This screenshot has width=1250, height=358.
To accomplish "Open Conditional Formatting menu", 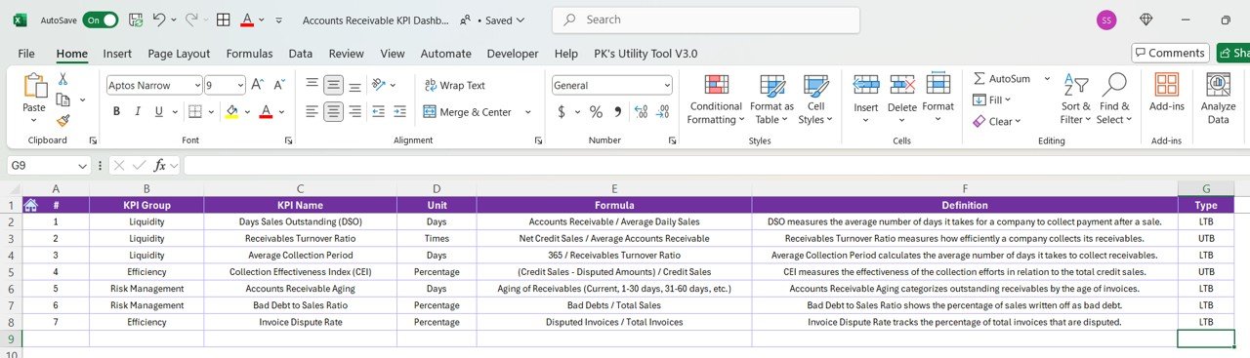I will coord(716,99).
